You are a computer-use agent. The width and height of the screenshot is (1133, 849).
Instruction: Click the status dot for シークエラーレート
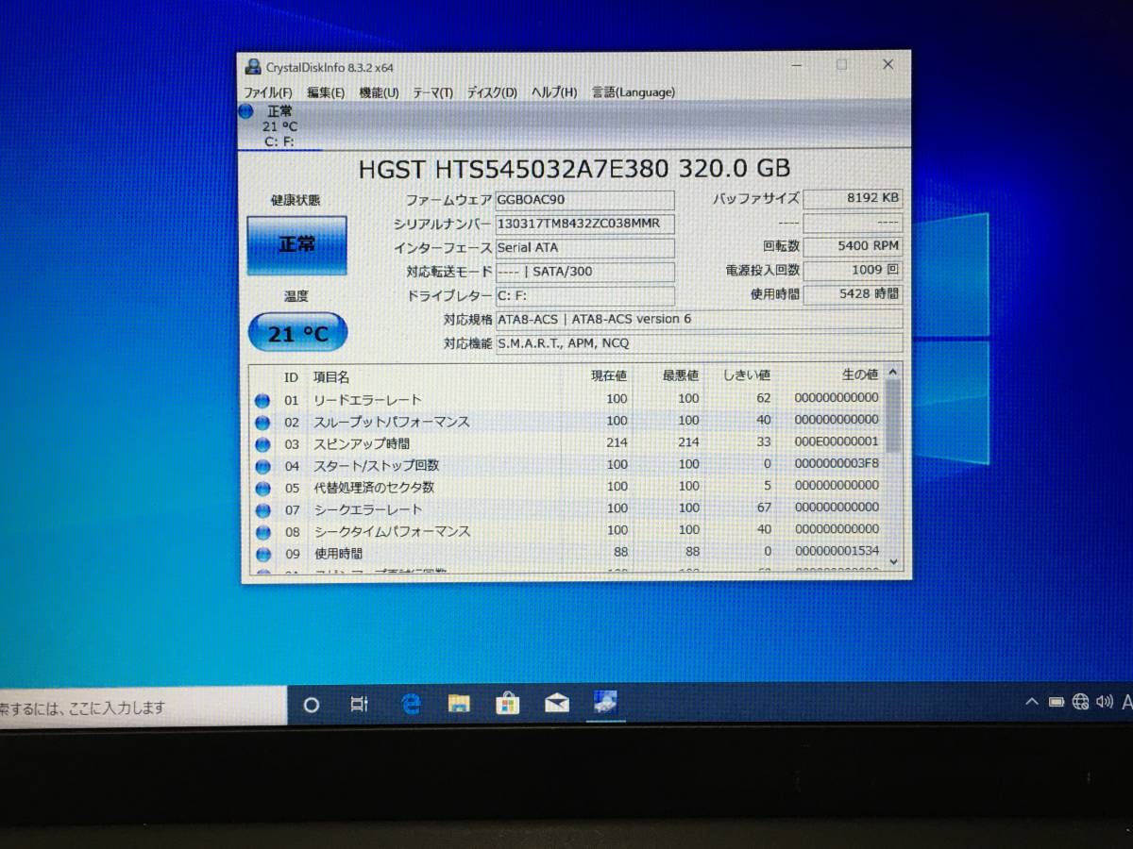[262, 509]
